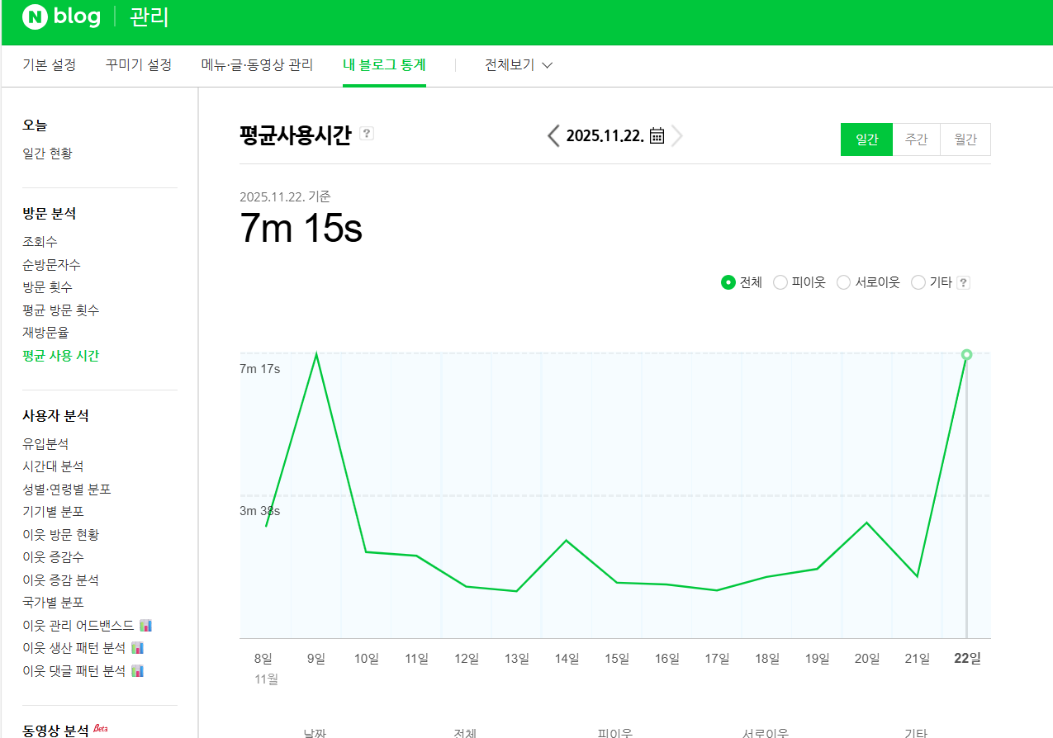Screen dimensions: 1053x738
Task: Switch to the 월간 view tab
Action: point(965,140)
